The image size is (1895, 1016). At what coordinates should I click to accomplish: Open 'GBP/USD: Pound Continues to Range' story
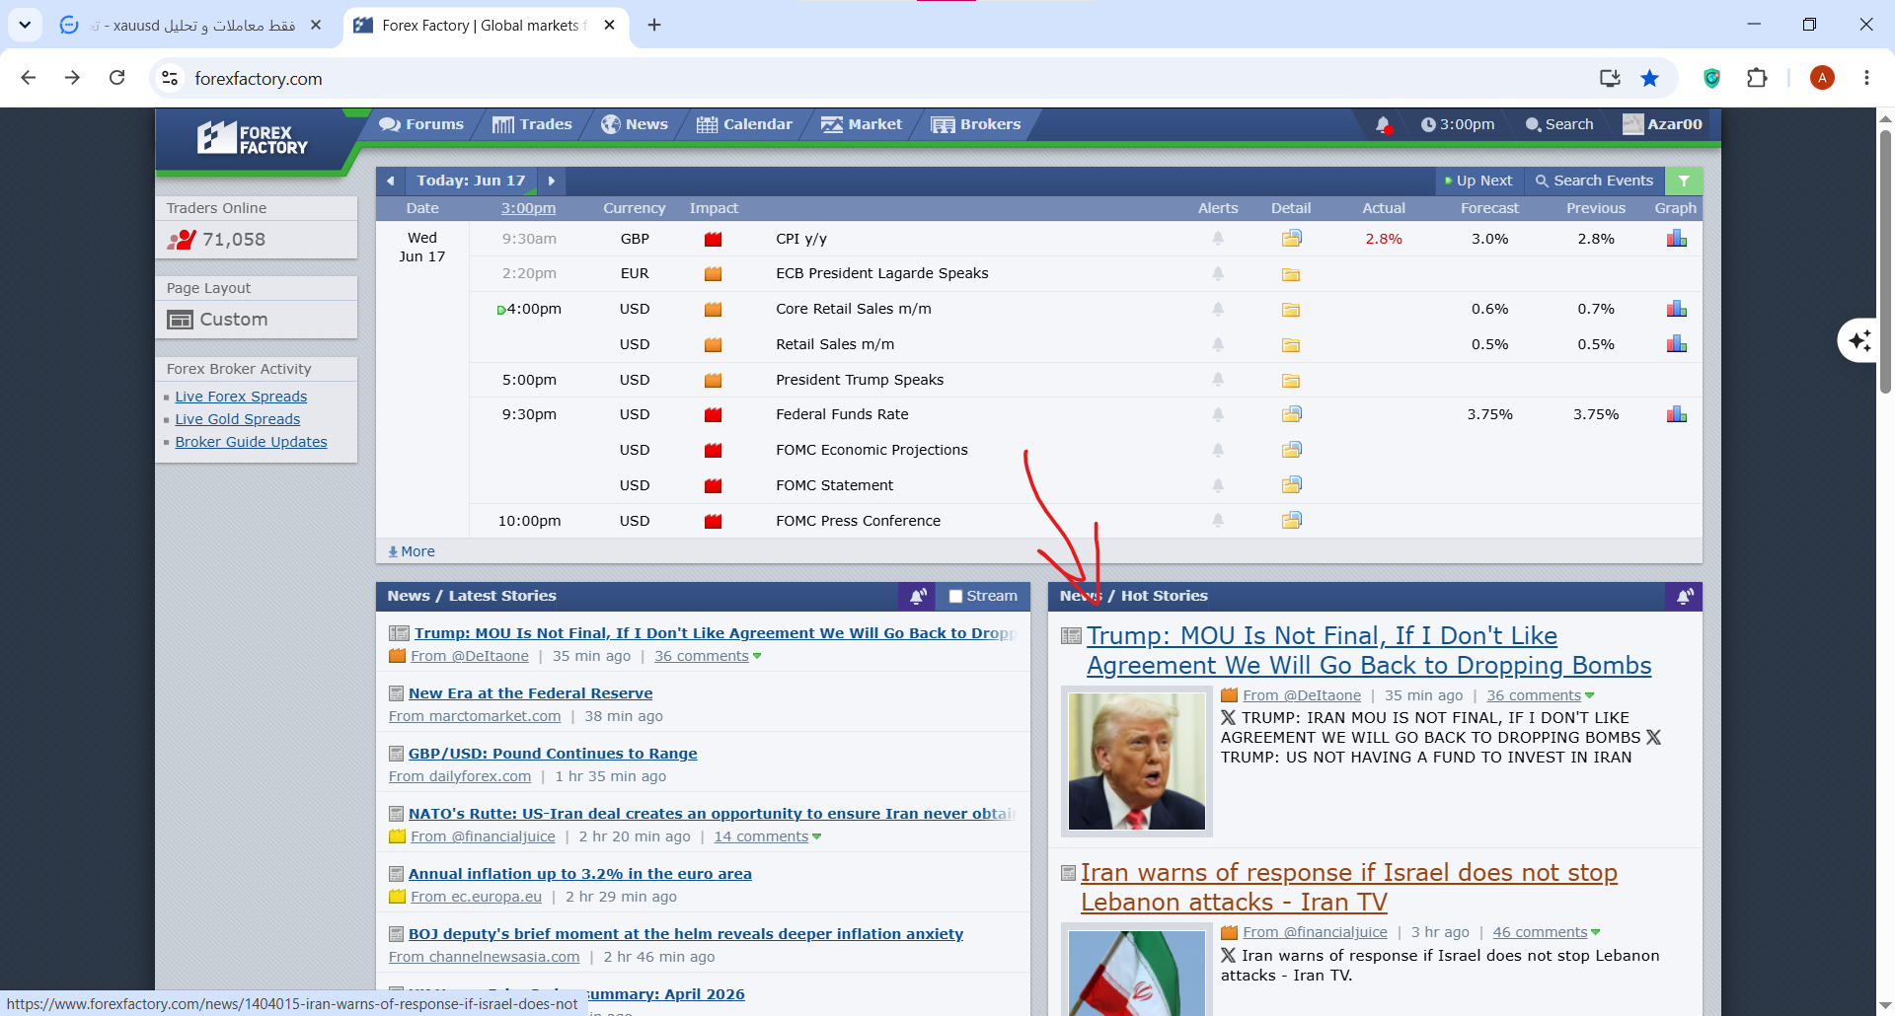(553, 754)
